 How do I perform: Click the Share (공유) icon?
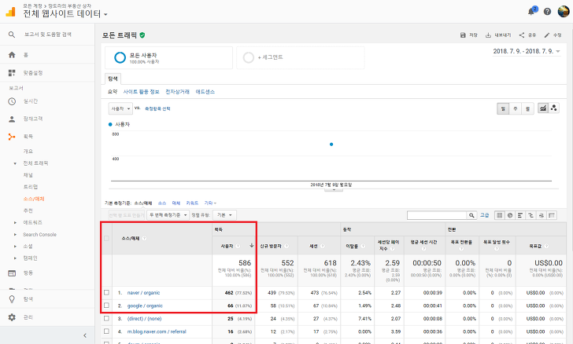[522, 35]
